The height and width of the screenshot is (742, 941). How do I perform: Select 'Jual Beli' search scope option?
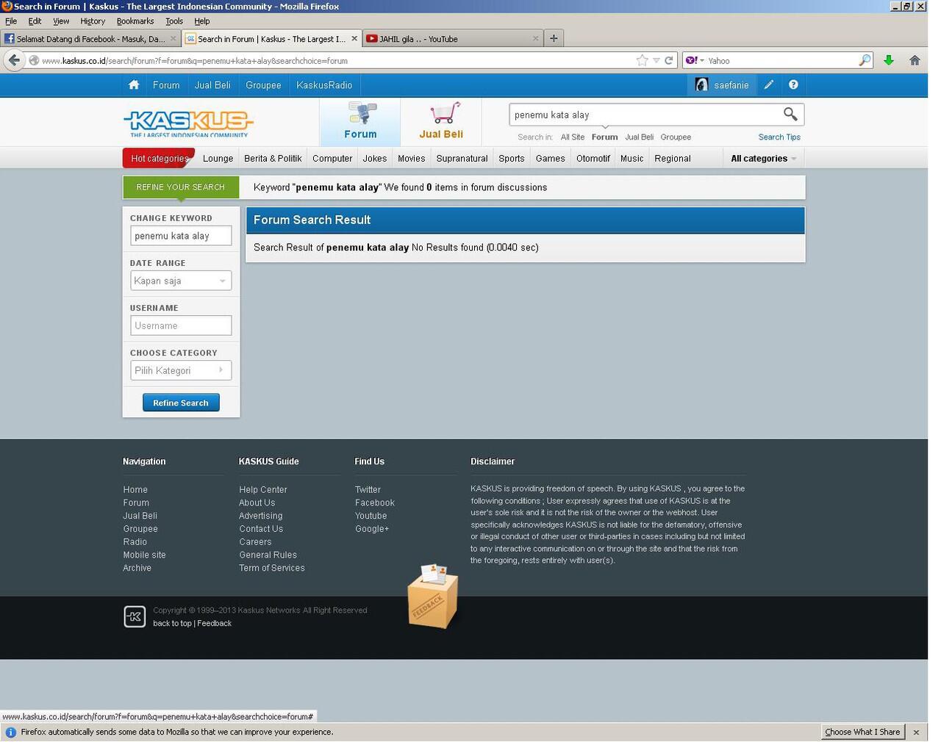(639, 137)
